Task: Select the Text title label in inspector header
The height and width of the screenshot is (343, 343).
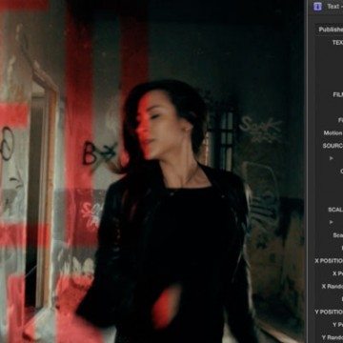Action: 334,7
